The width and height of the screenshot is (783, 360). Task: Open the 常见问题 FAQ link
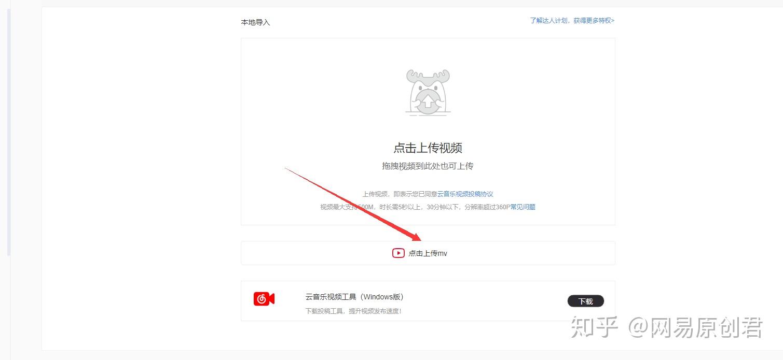coord(523,207)
